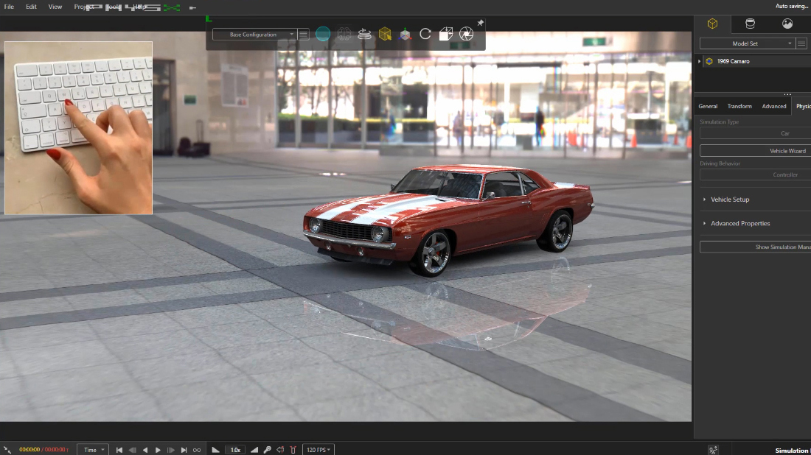Click the XYZ axis transform gizmo icon
Image resolution: width=811 pixels, height=455 pixels.
tap(405, 34)
